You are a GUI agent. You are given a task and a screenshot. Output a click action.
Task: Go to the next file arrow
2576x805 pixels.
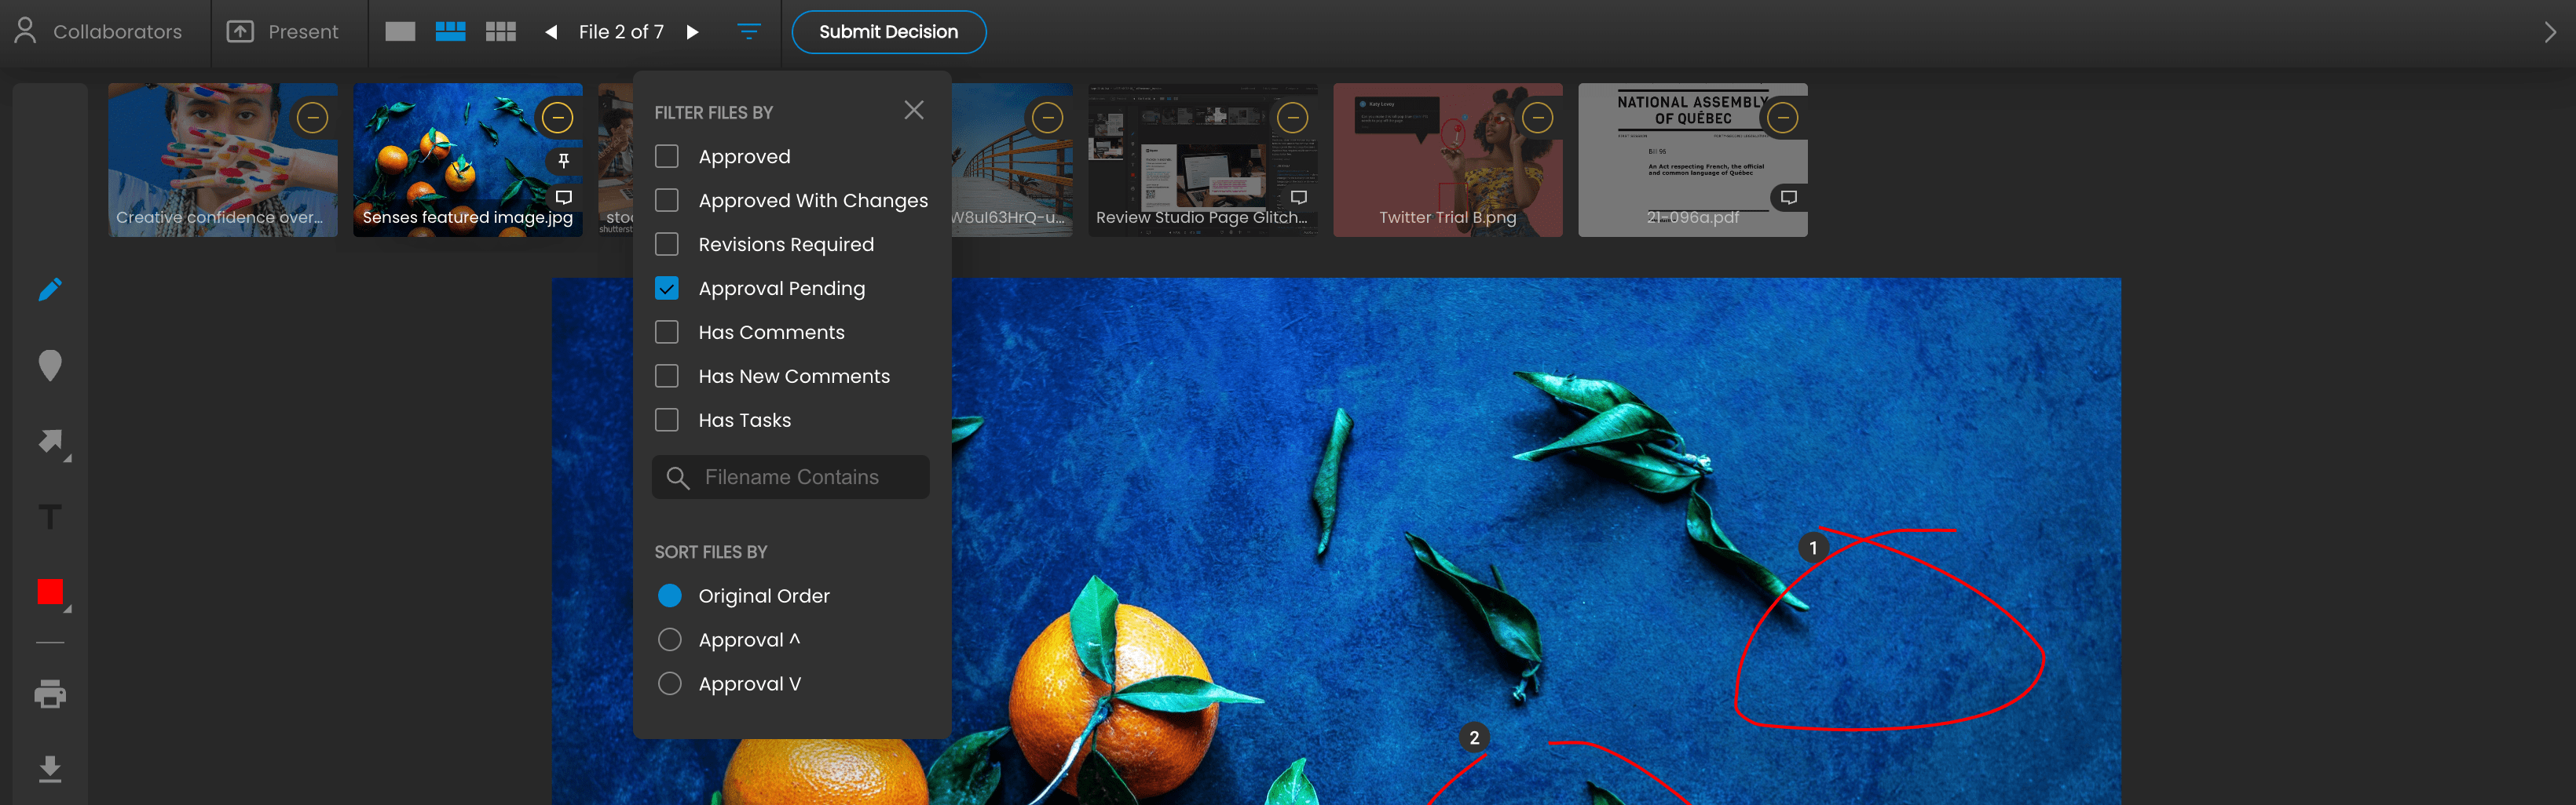(692, 32)
